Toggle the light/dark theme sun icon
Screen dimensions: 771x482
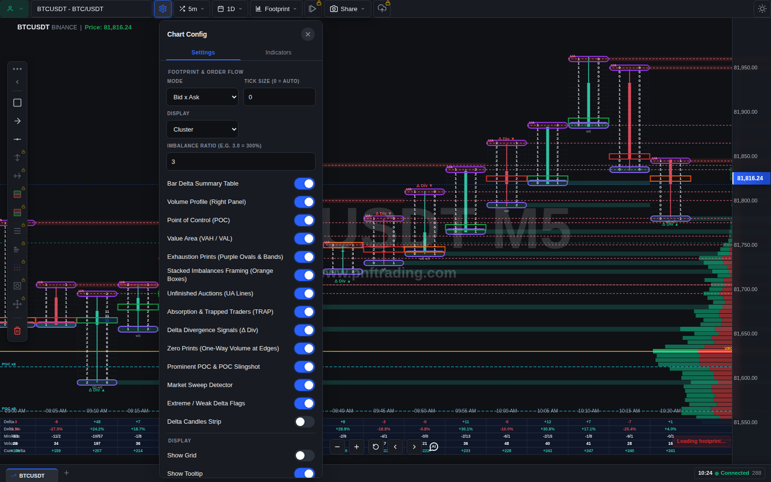pyautogui.click(x=762, y=9)
